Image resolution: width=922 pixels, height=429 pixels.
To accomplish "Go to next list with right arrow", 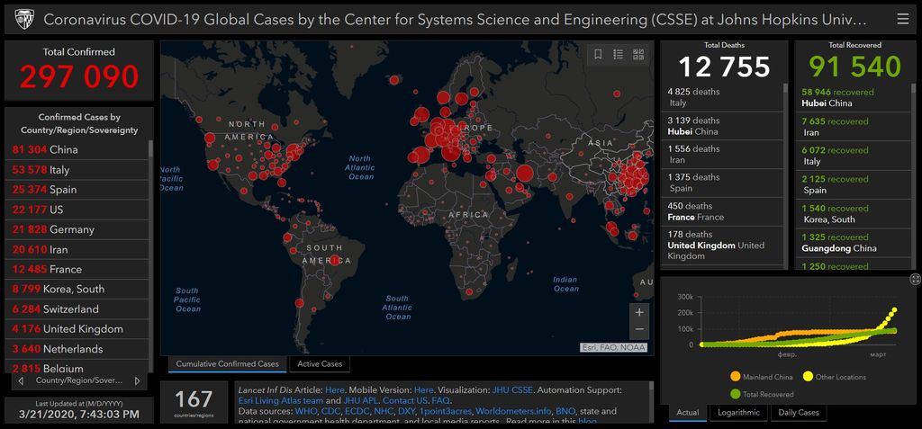I will coord(137,380).
